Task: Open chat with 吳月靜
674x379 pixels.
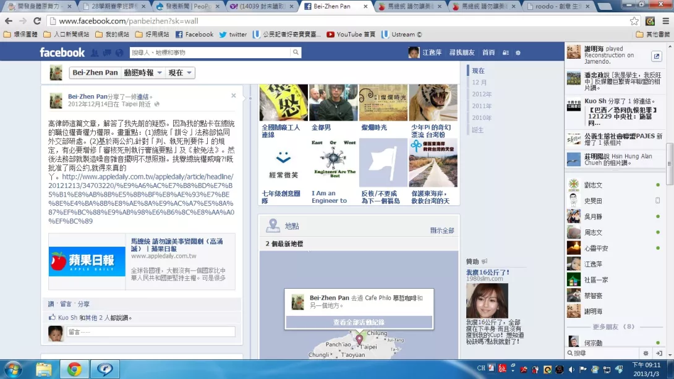Action: click(x=614, y=216)
